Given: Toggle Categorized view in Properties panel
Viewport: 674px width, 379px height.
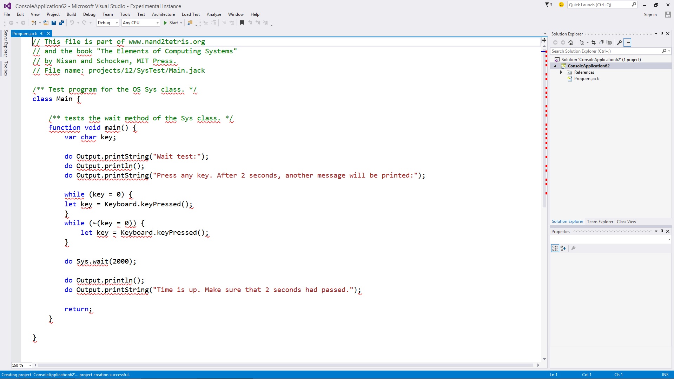Looking at the screenshot, I should coord(555,248).
